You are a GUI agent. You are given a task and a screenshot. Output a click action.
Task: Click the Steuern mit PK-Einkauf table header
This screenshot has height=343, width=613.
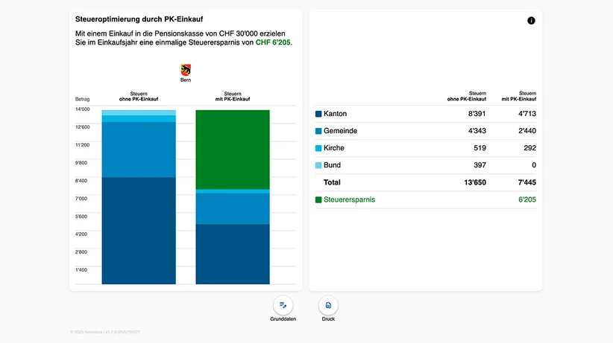[519, 97]
